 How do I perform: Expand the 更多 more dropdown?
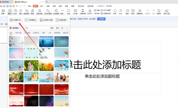62,14
